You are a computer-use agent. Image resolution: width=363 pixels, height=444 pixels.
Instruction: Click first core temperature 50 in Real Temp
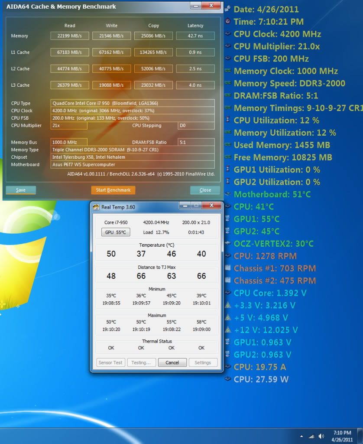click(111, 254)
